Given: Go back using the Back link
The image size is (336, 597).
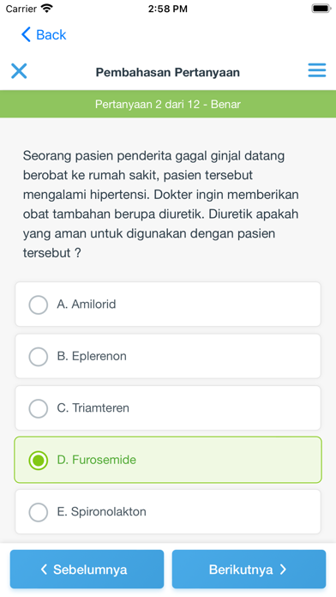Looking at the screenshot, I should 44,34.
